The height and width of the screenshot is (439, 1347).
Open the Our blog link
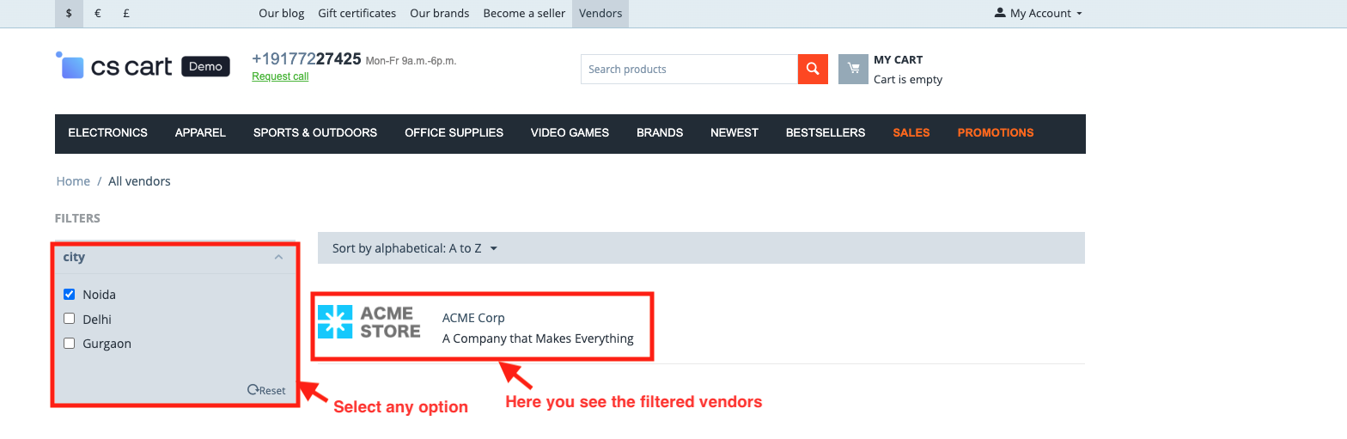point(281,13)
